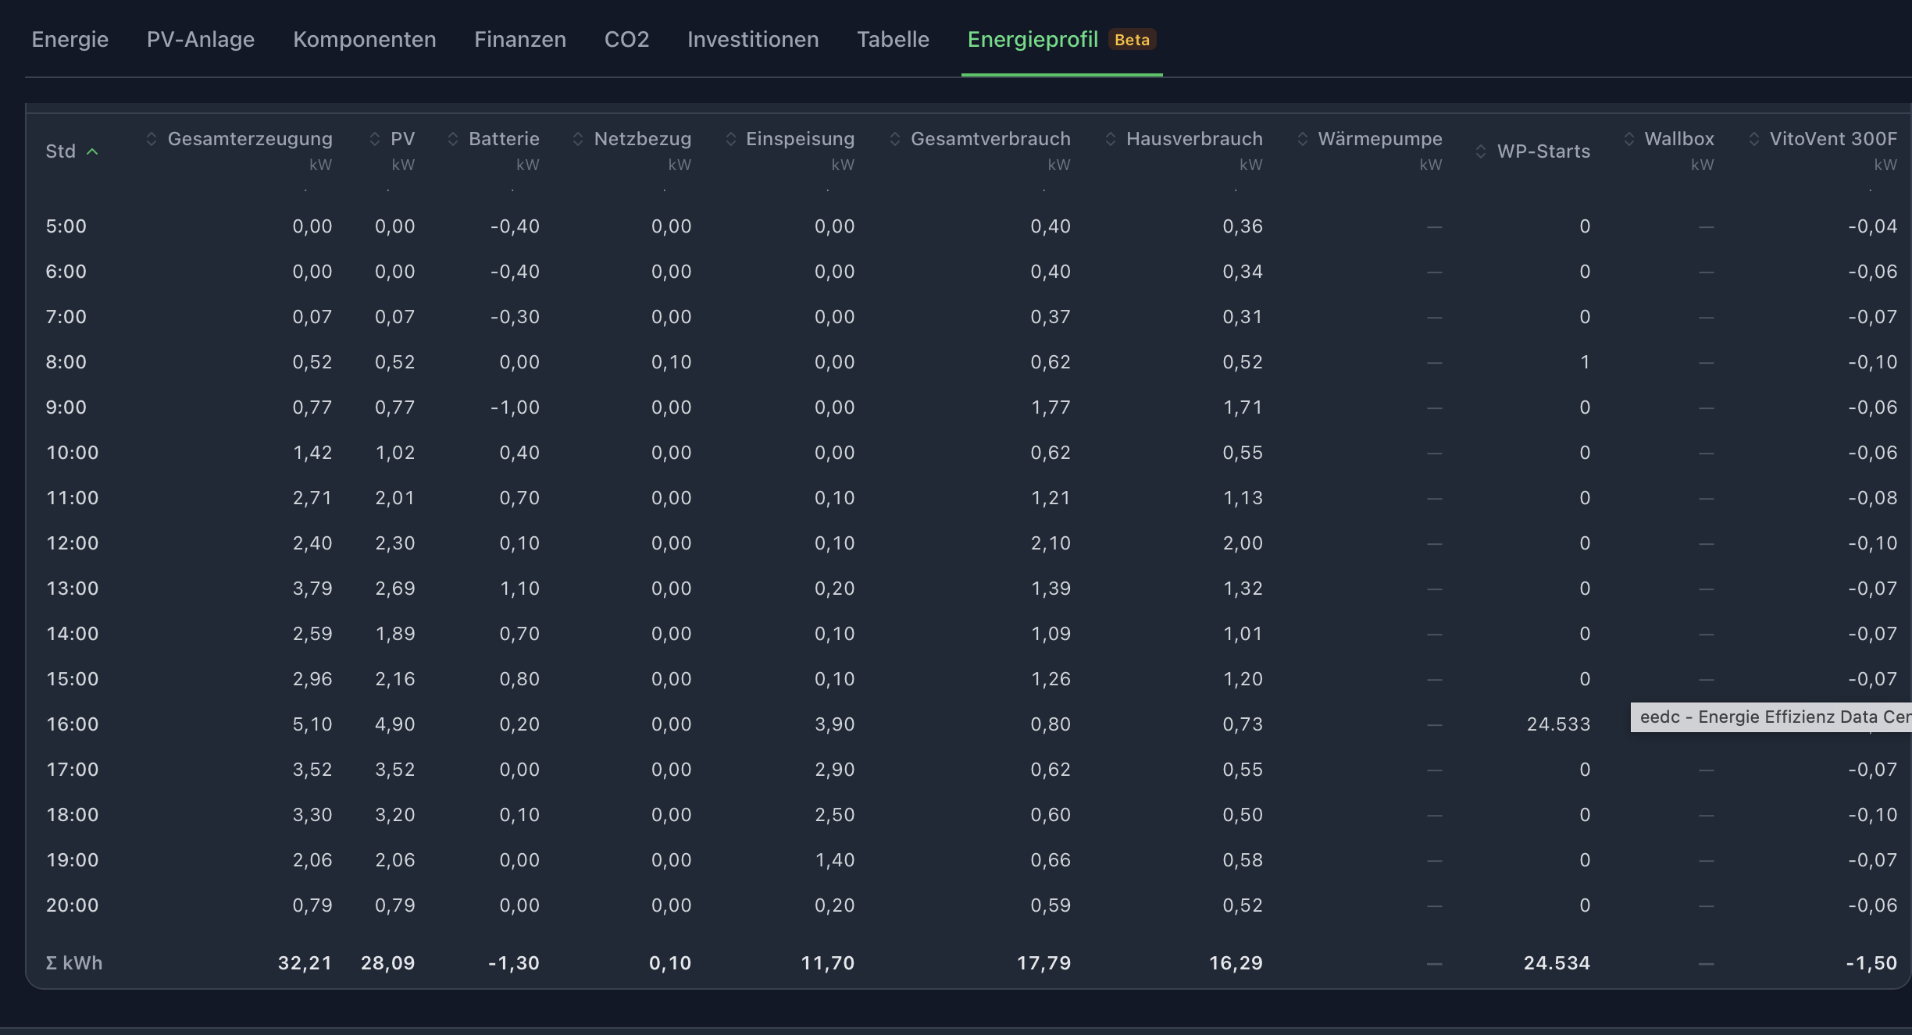Click Netzbezug column sort icon
The width and height of the screenshot is (1912, 1035).
pos(578,139)
